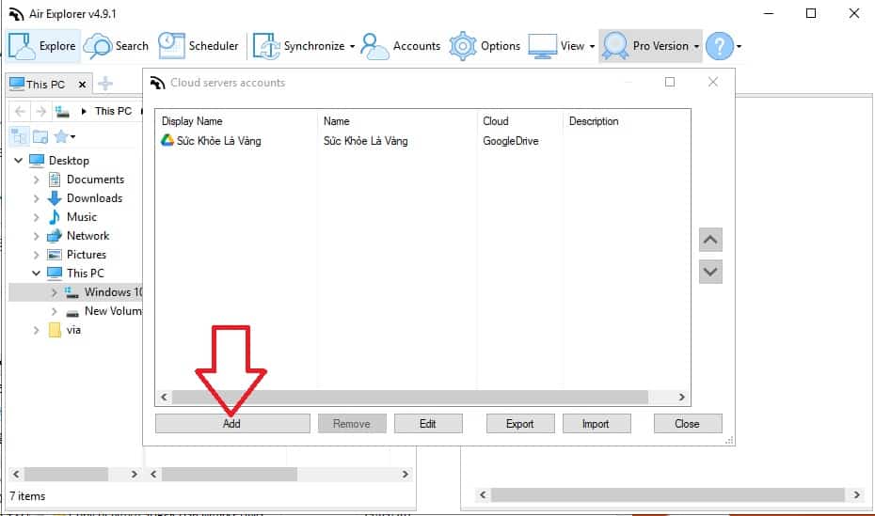The width and height of the screenshot is (875, 516).
Task: Click the Edit button
Action: (x=428, y=424)
